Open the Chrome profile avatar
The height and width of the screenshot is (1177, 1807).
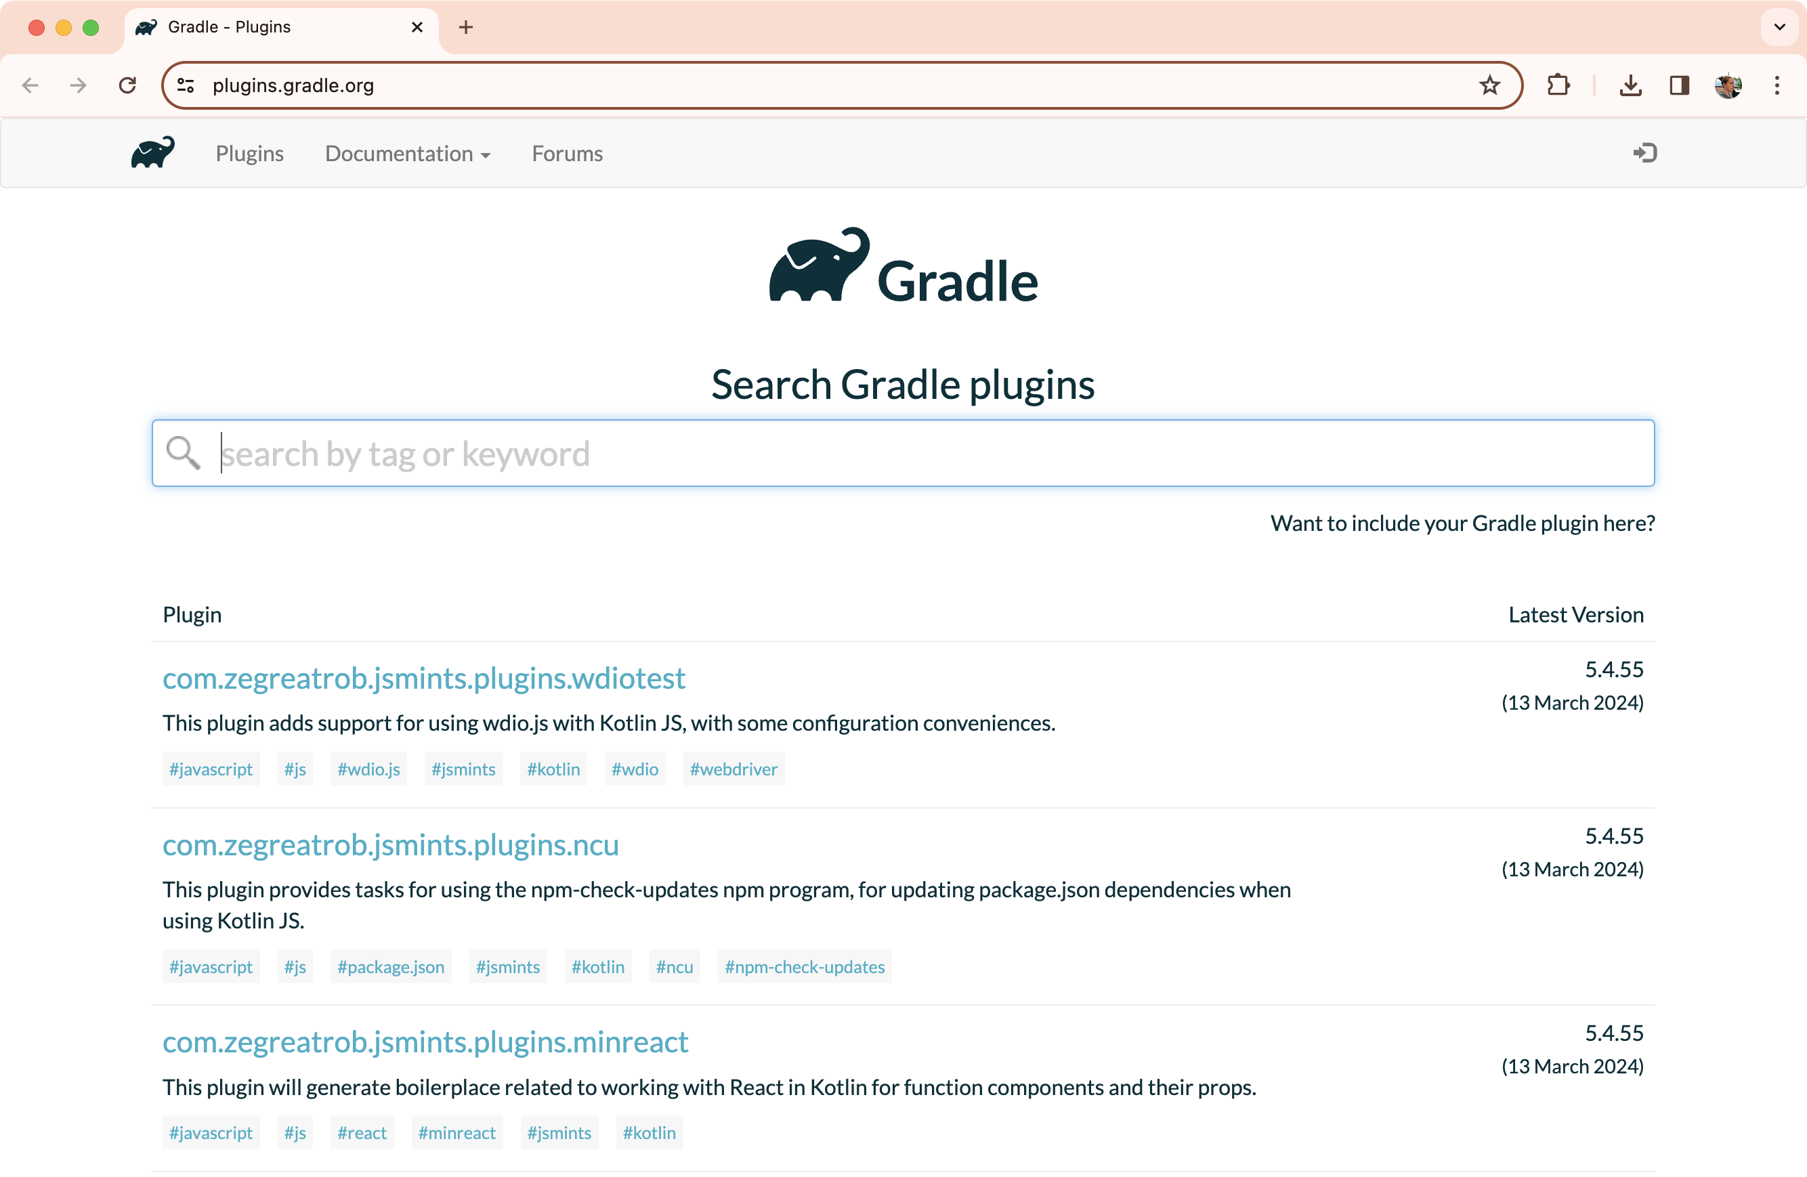coord(1728,85)
